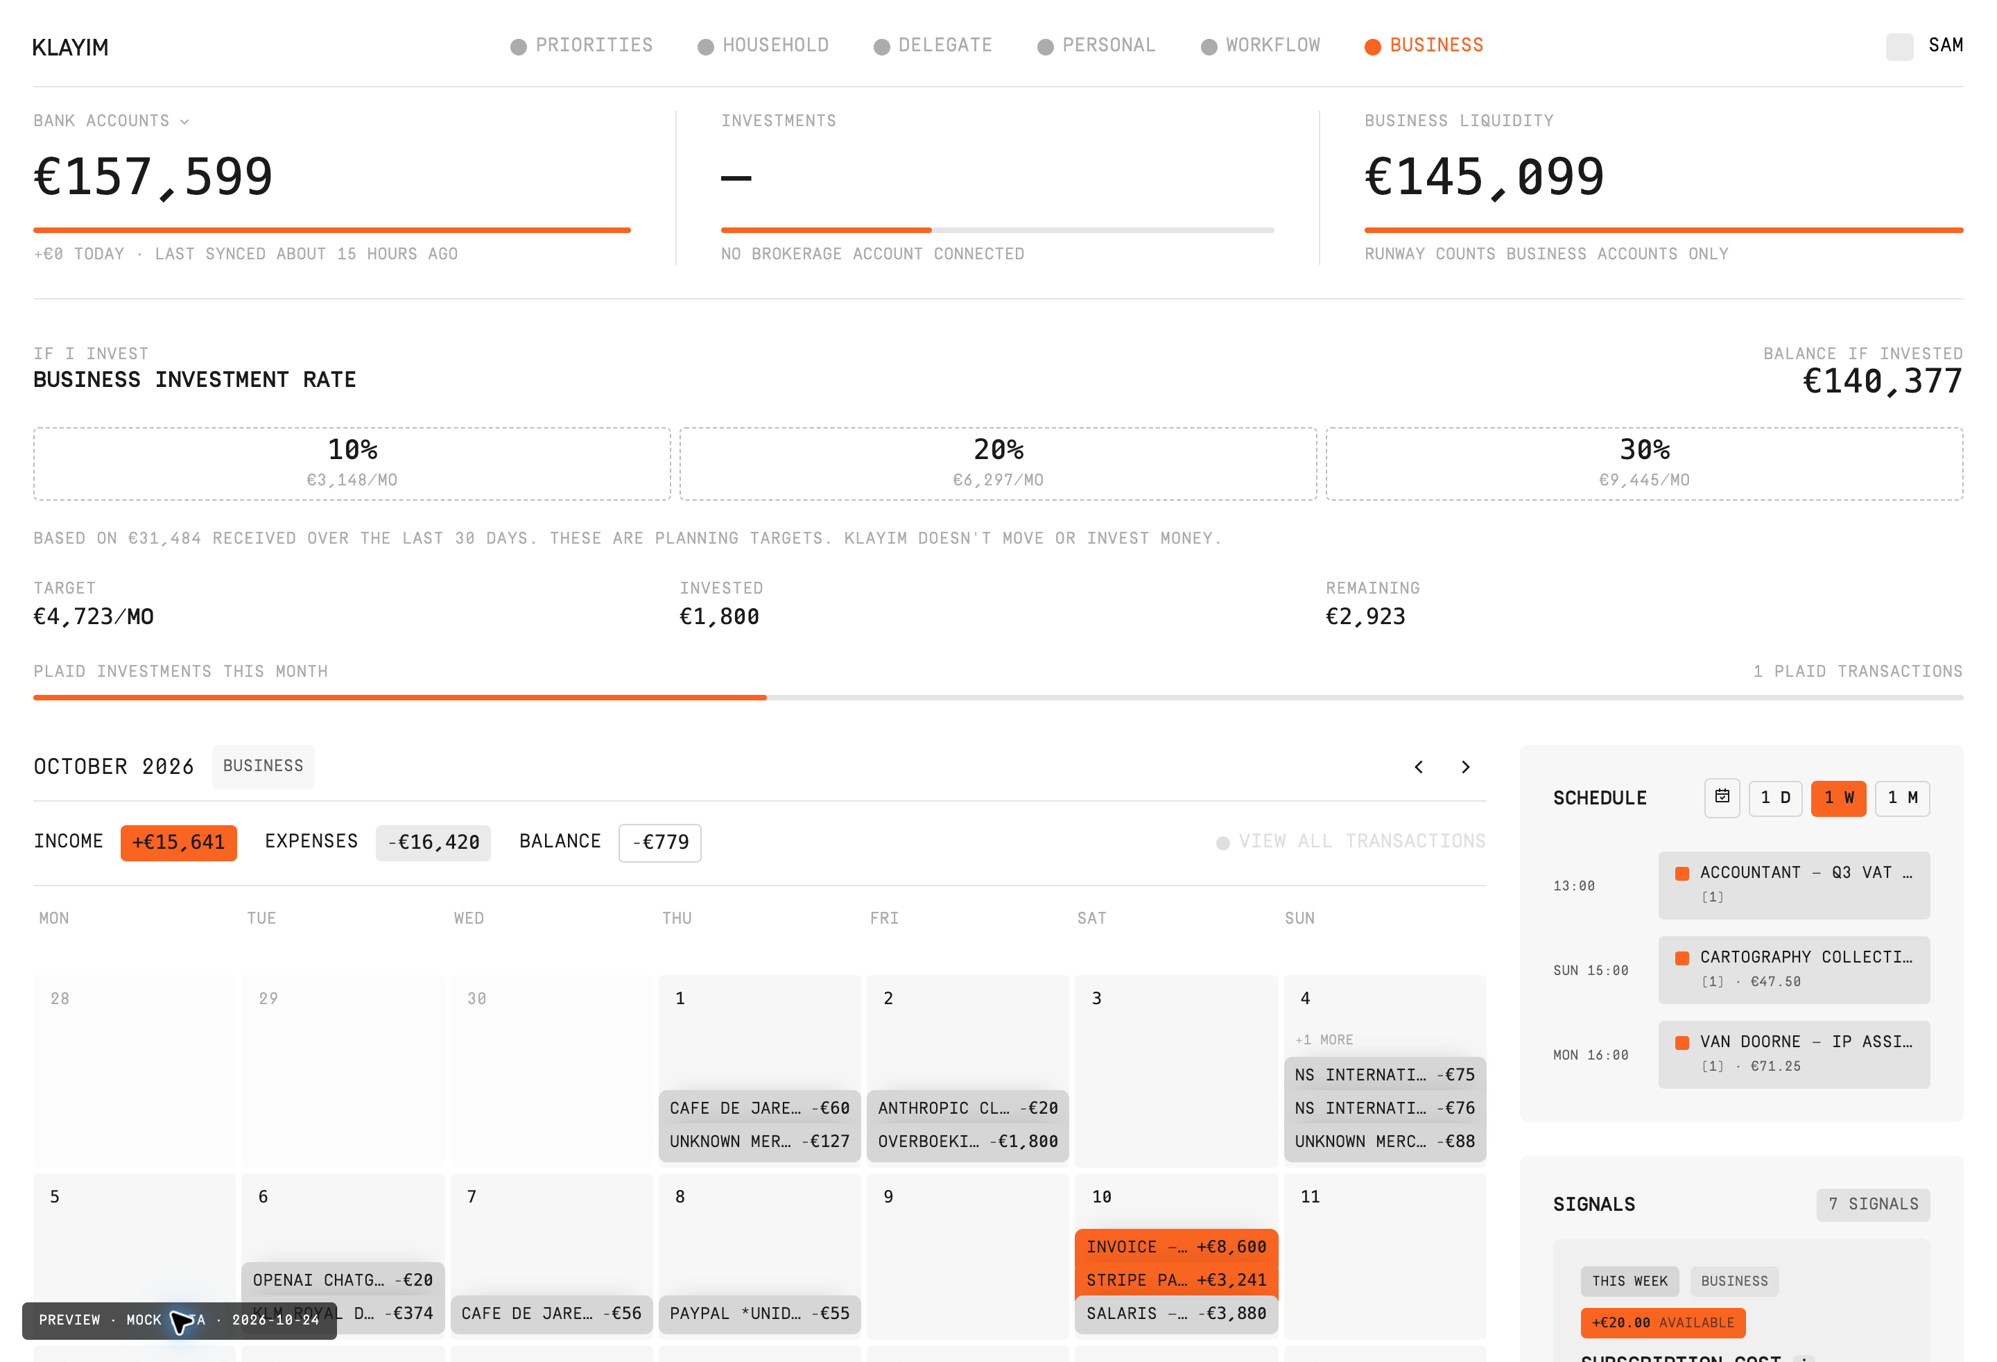Toggle the Income +€15,641 chip

click(x=178, y=842)
